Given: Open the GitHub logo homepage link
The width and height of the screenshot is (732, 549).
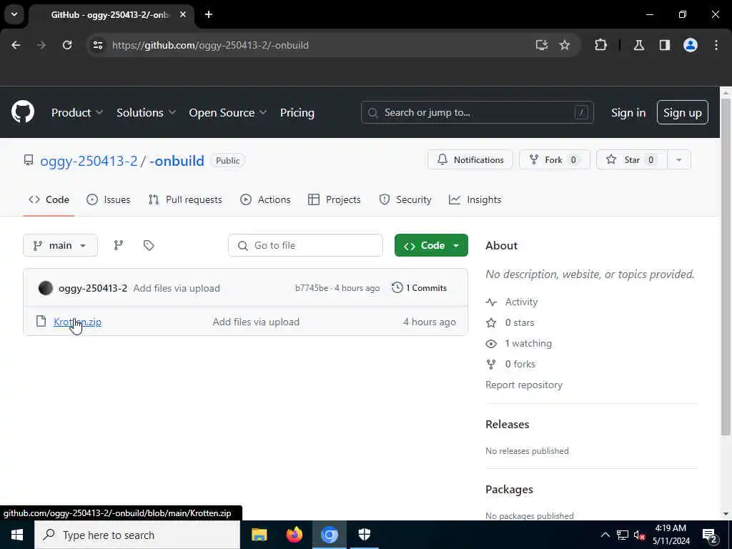Looking at the screenshot, I should [x=23, y=112].
